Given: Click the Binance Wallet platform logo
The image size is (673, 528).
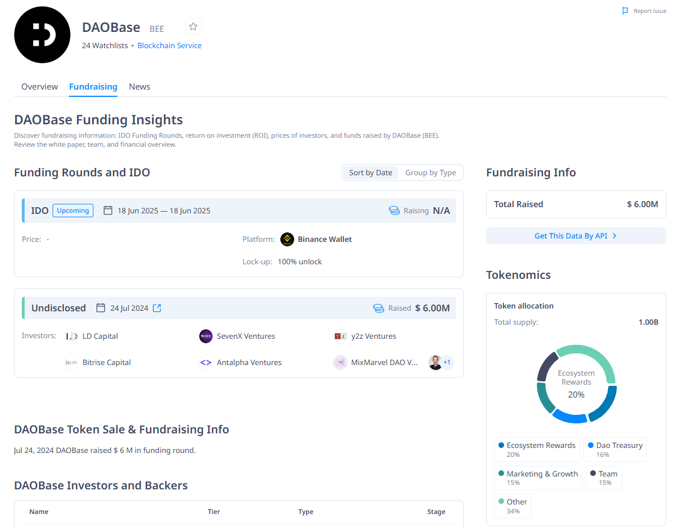Looking at the screenshot, I should coord(287,239).
